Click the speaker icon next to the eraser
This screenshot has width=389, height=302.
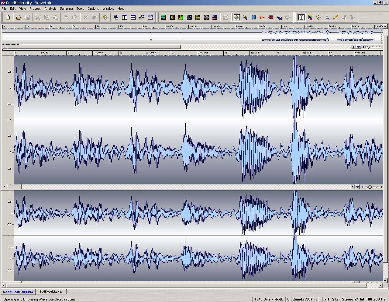105,17
